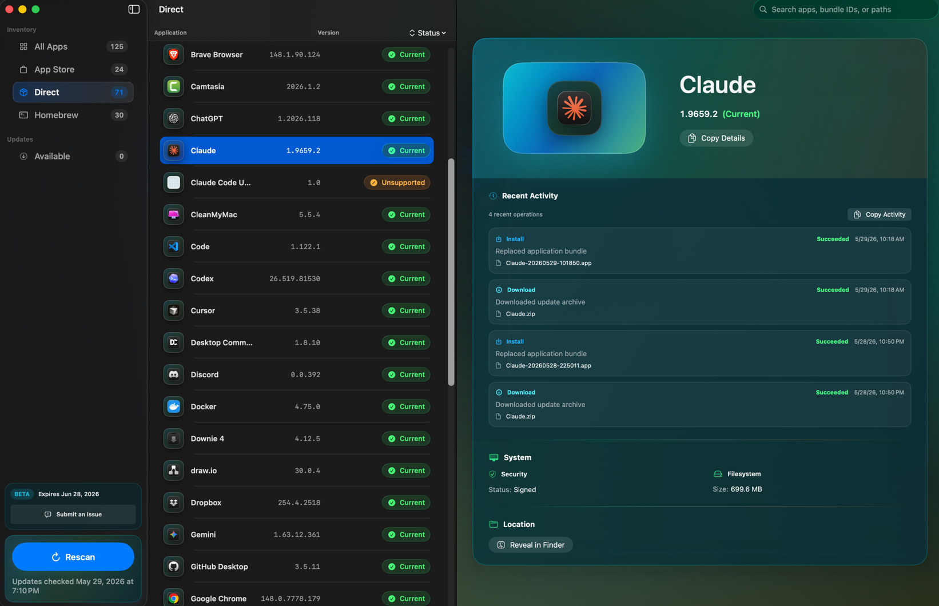Open the Status sort dropdown
This screenshot has width=939, height=606.
pos(428,33)
